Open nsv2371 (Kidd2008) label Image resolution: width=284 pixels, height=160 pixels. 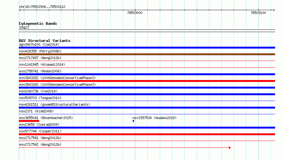36,111
